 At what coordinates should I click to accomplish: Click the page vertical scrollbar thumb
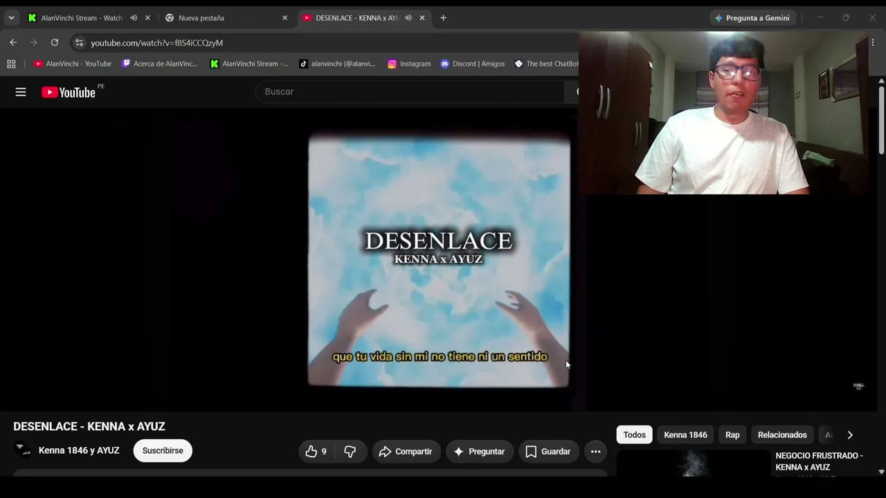(881, 119)
